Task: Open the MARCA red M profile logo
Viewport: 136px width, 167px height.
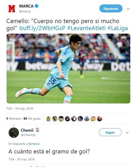Action: (x=12, y=9)
